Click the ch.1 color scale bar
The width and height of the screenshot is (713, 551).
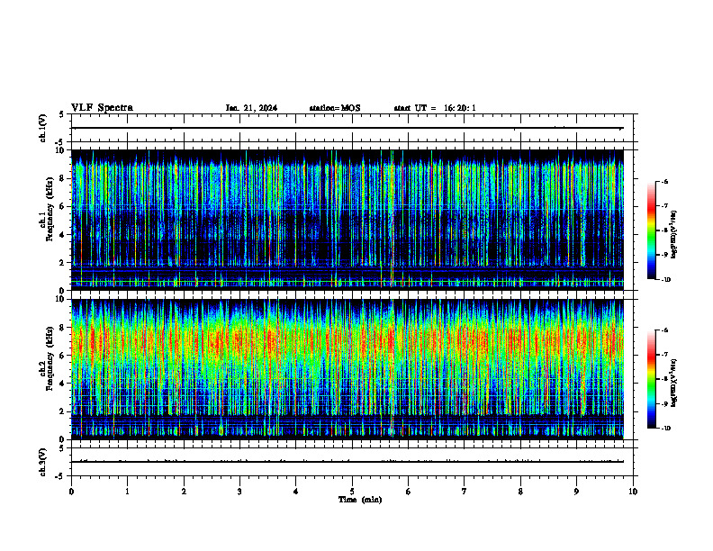[x=651, y=230]
